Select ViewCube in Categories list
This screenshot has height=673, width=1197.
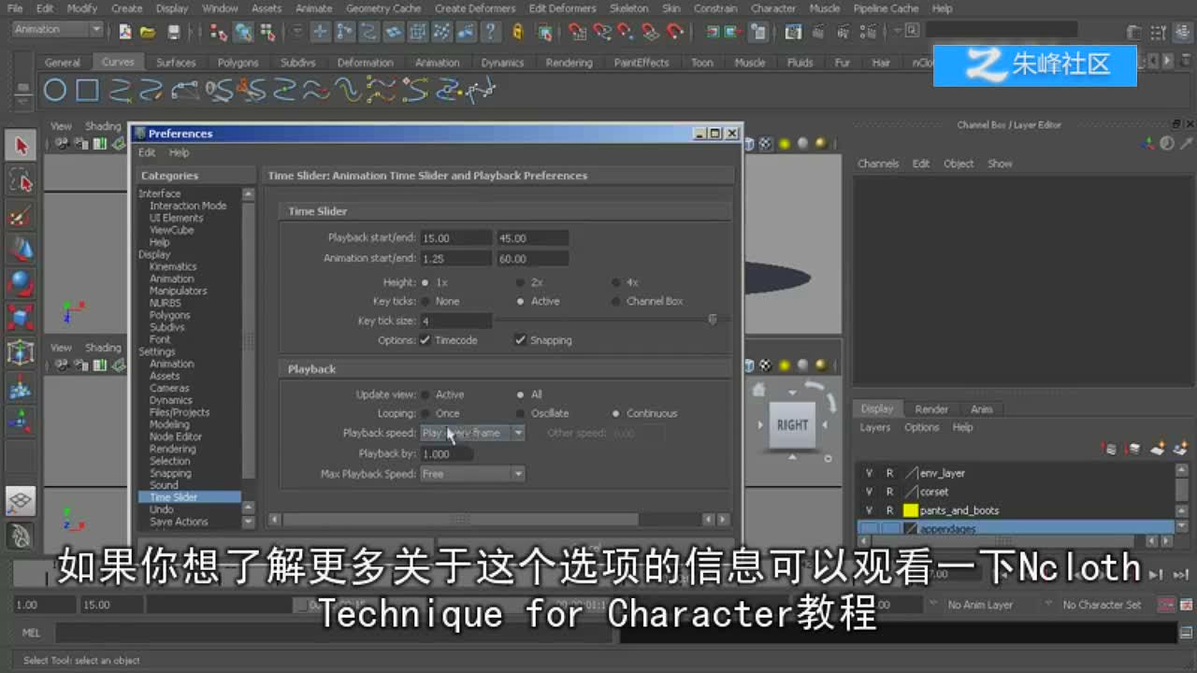(172, 230)
